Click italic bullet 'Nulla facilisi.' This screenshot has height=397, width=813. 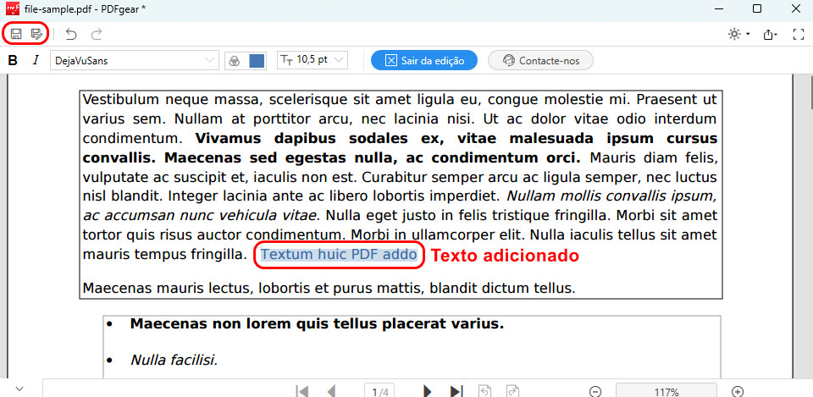(174, 360)
